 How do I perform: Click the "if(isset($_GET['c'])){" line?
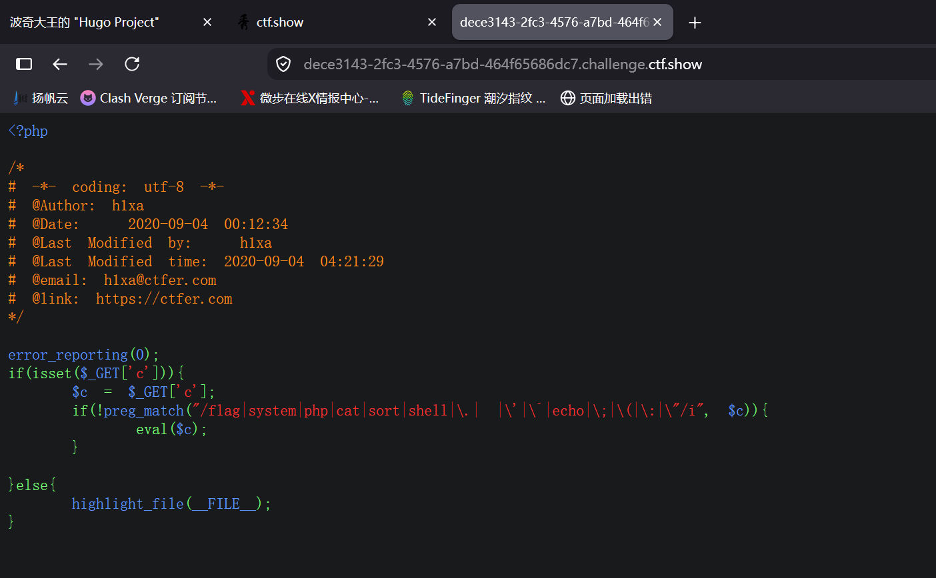96,374
